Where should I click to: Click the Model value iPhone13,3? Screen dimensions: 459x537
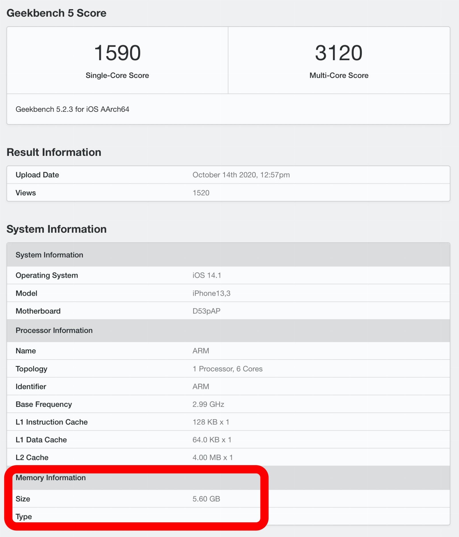(x=211, y=293)
